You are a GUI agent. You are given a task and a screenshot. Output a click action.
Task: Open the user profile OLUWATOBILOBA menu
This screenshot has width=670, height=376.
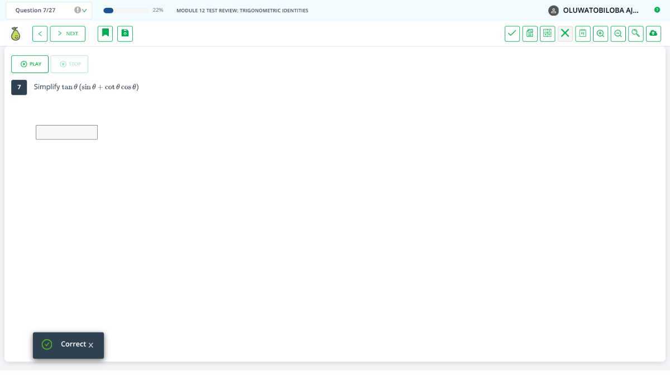pos(594,10)
